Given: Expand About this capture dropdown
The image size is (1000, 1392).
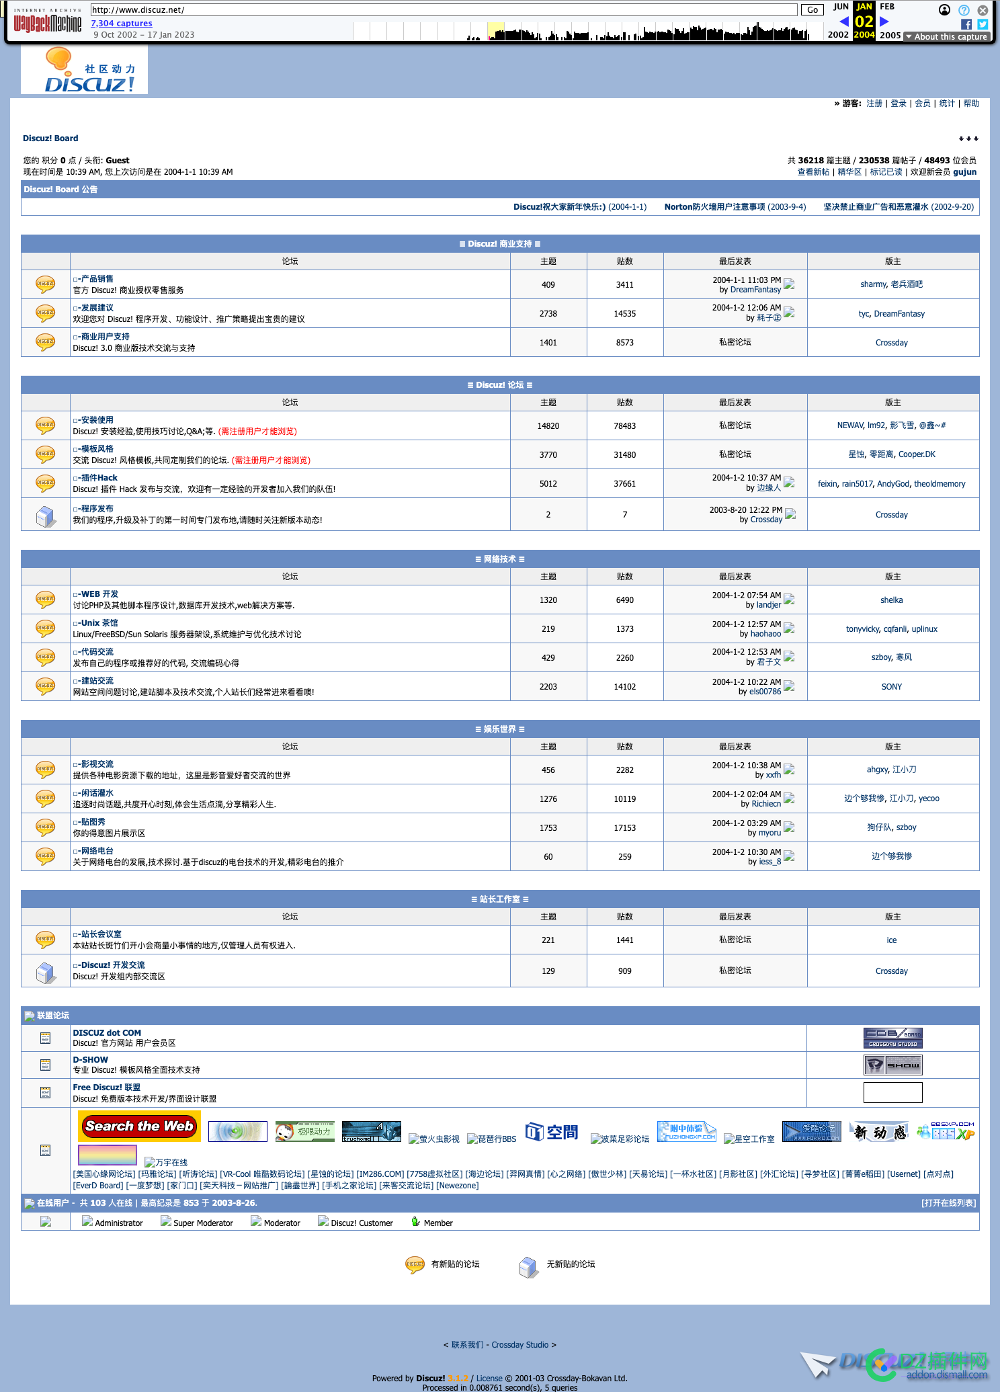Looking at the screenshot, I should point(947,36).
